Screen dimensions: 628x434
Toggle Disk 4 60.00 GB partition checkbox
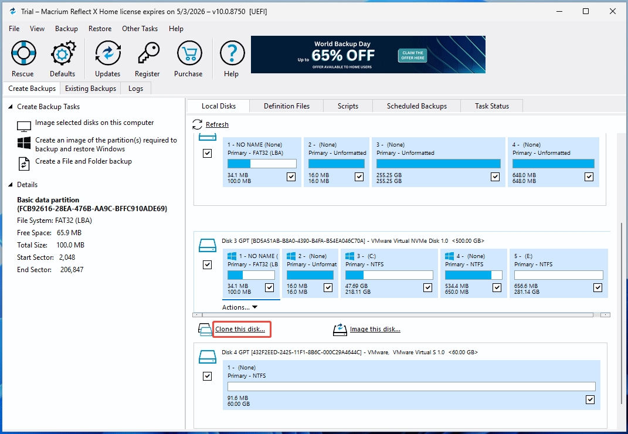click(x=590, y=399)
